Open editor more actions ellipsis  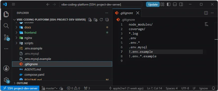[212, 13]
